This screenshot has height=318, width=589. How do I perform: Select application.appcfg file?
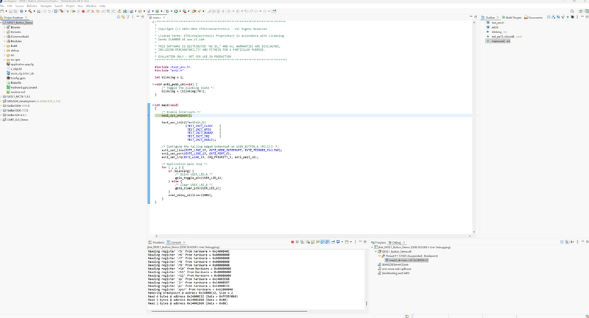[x=20, y=65]
